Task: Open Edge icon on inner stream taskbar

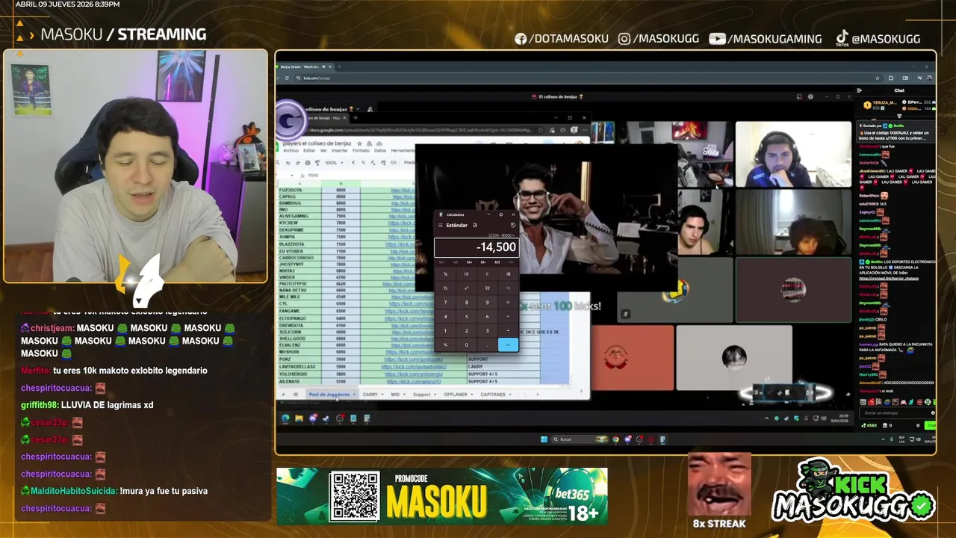Action: click(x=285, y=418)
